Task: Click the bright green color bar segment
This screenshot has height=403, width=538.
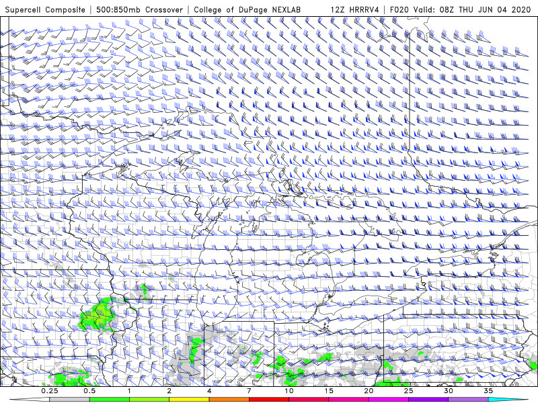Action: point(110,400)
